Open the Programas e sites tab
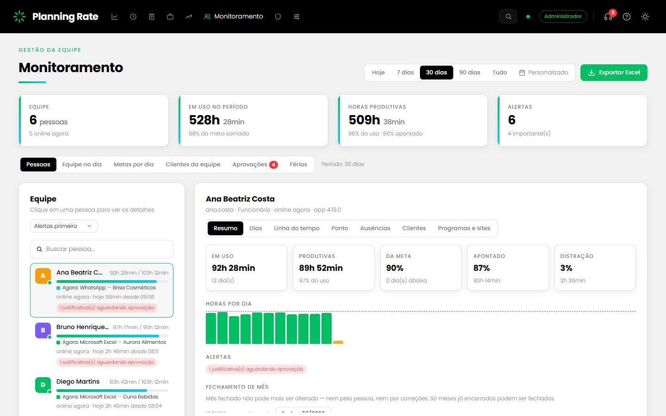The width and height of the screenshot is (666, 416). click(464, 228)
